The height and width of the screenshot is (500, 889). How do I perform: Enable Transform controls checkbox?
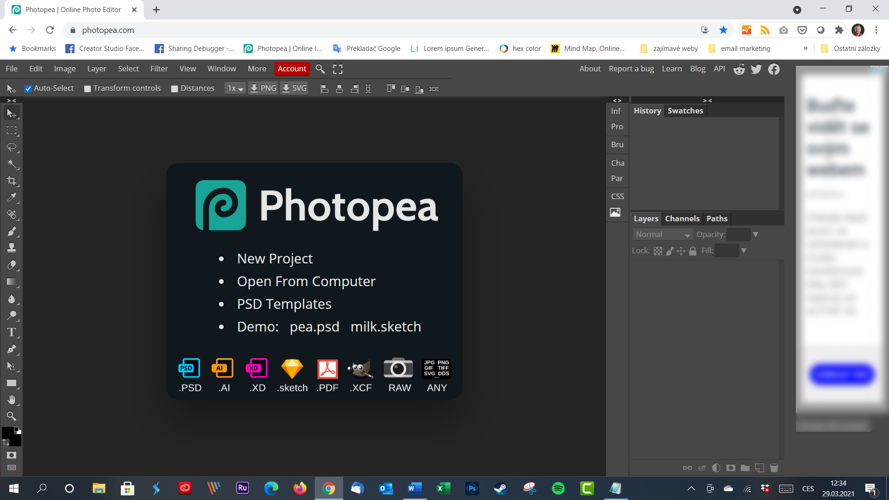click(88, 88)
